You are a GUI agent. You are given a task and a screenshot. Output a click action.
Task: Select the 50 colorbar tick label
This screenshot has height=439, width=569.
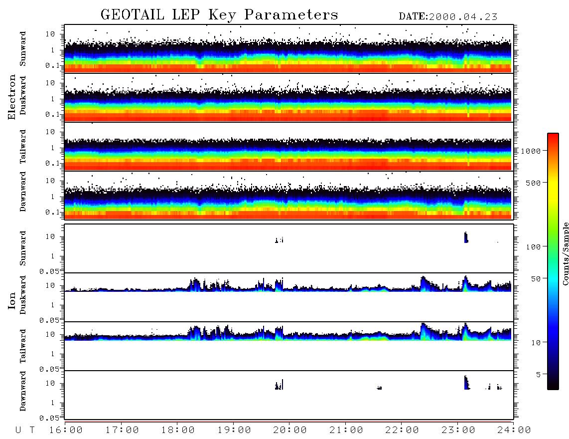pyautogui.click(x=536, y=279)
